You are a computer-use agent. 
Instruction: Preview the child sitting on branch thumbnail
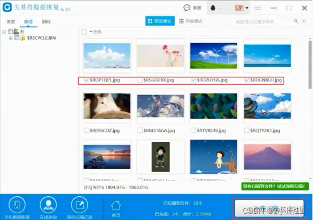[214, 157]
